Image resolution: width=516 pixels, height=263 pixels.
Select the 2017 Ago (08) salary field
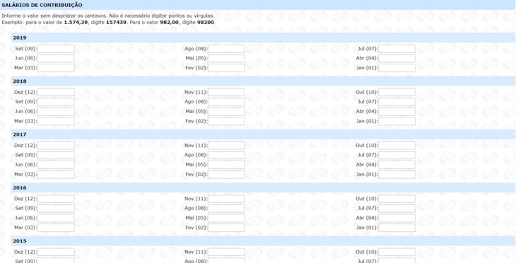tap(226, 155)
